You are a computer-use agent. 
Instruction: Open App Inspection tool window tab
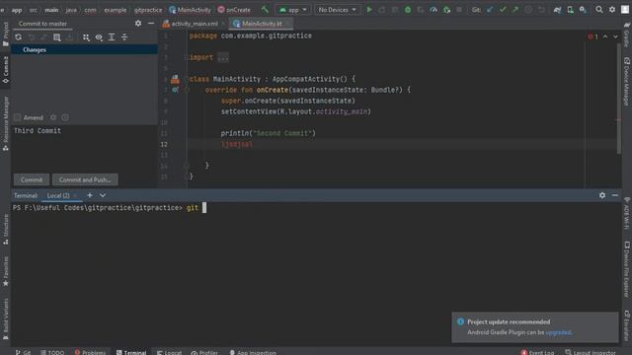coord(253,352)
